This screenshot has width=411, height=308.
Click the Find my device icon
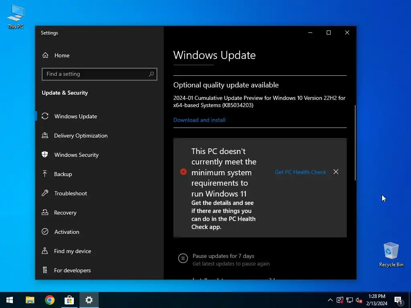45,251
